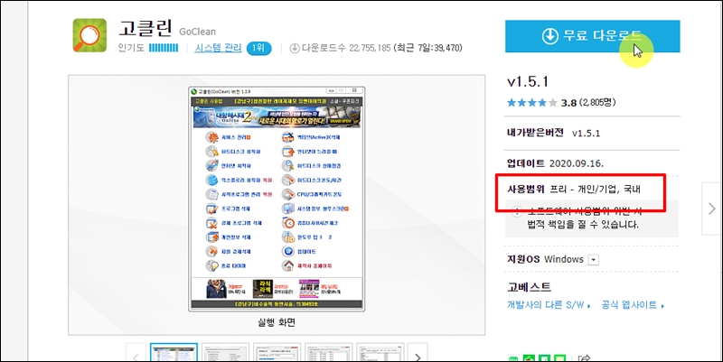Expand the 지원OS Windows dropdown

594,260
